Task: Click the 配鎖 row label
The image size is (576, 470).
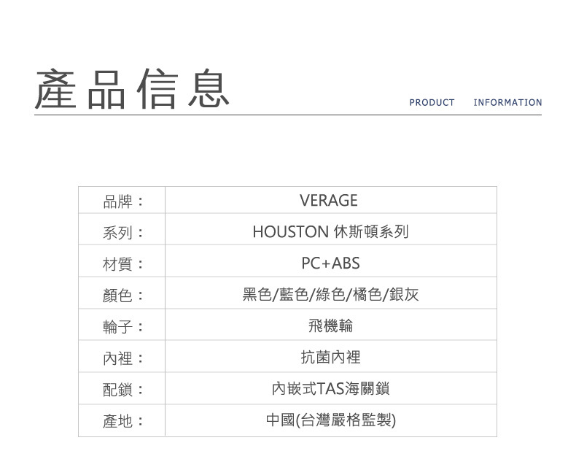Action: click(x=122, y=390)
